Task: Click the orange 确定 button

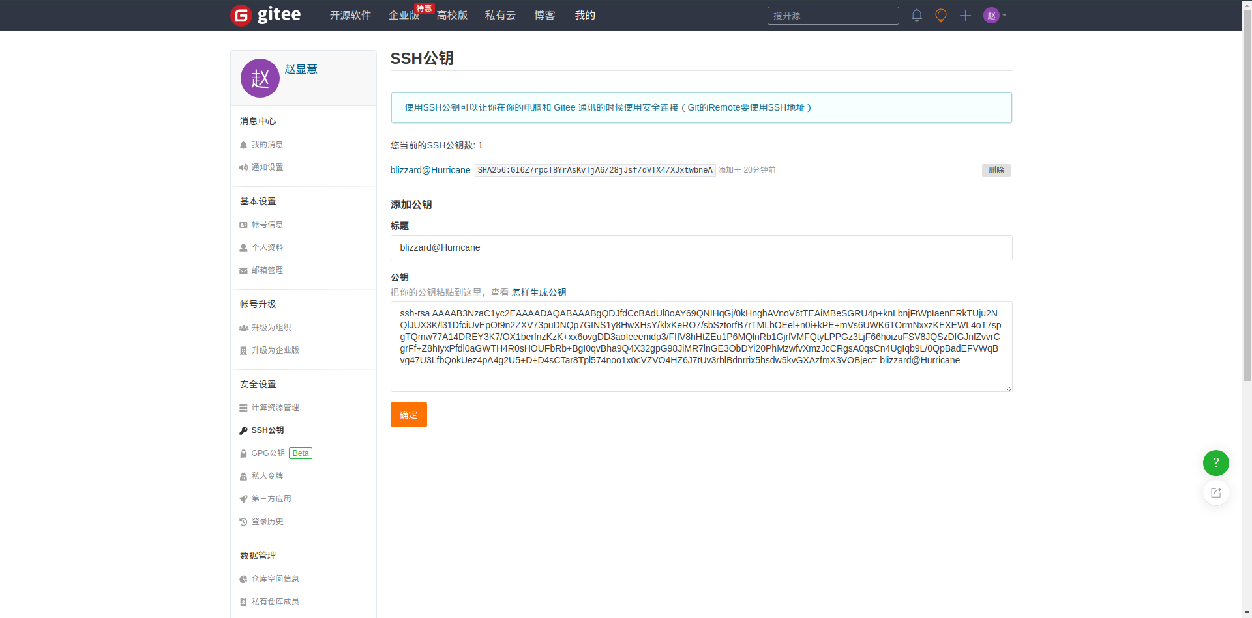Action: [408, 414]
